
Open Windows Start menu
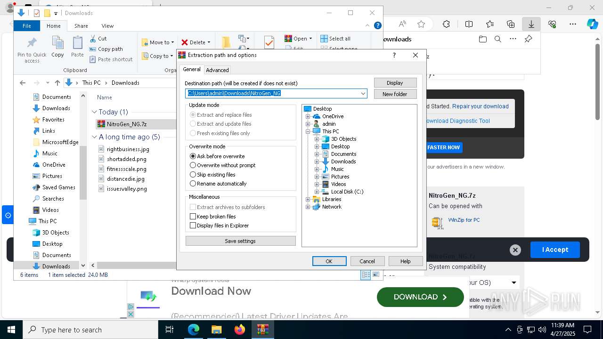click(11, 330)
